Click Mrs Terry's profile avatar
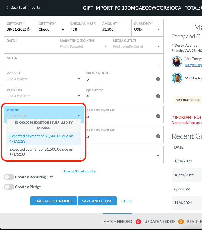This screenshot has width=202, height=230. [x=177, y=62]
